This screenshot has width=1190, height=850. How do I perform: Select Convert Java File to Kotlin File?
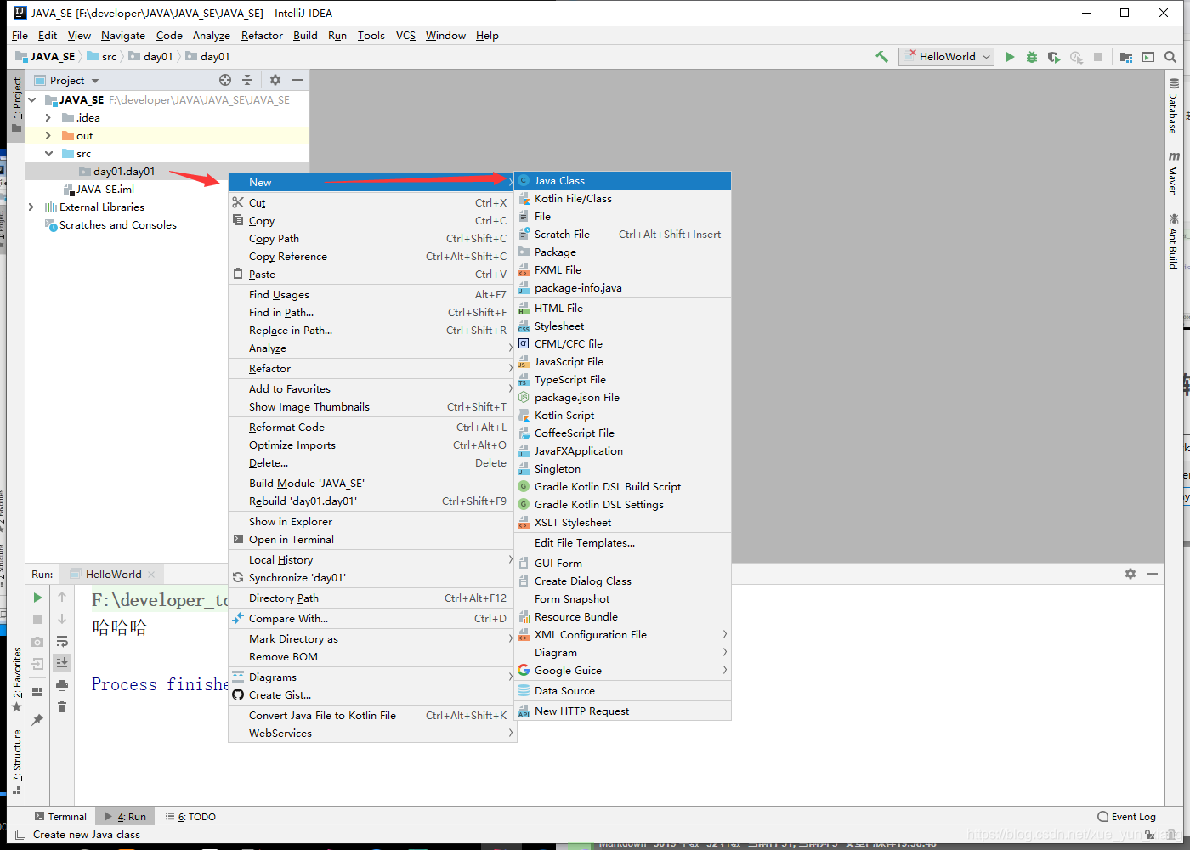[371, 716]
